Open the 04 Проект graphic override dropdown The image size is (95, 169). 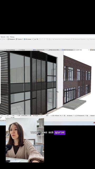point(58,116)
